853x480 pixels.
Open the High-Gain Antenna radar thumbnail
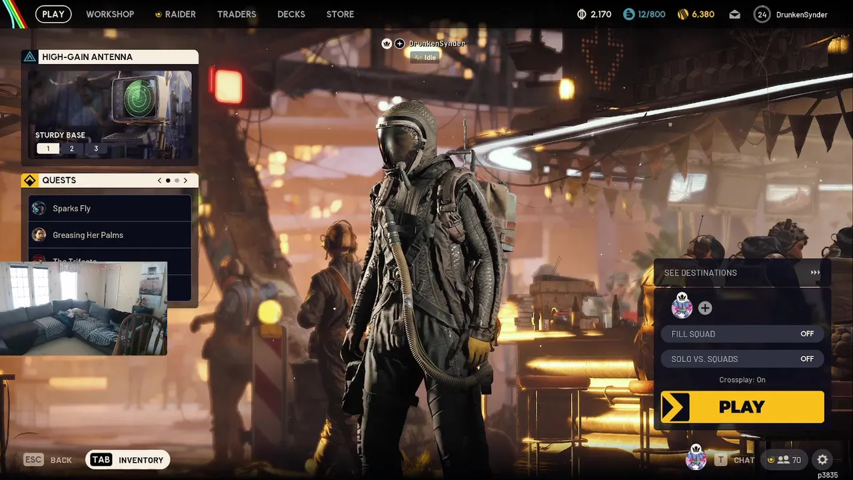pos(110,115)
